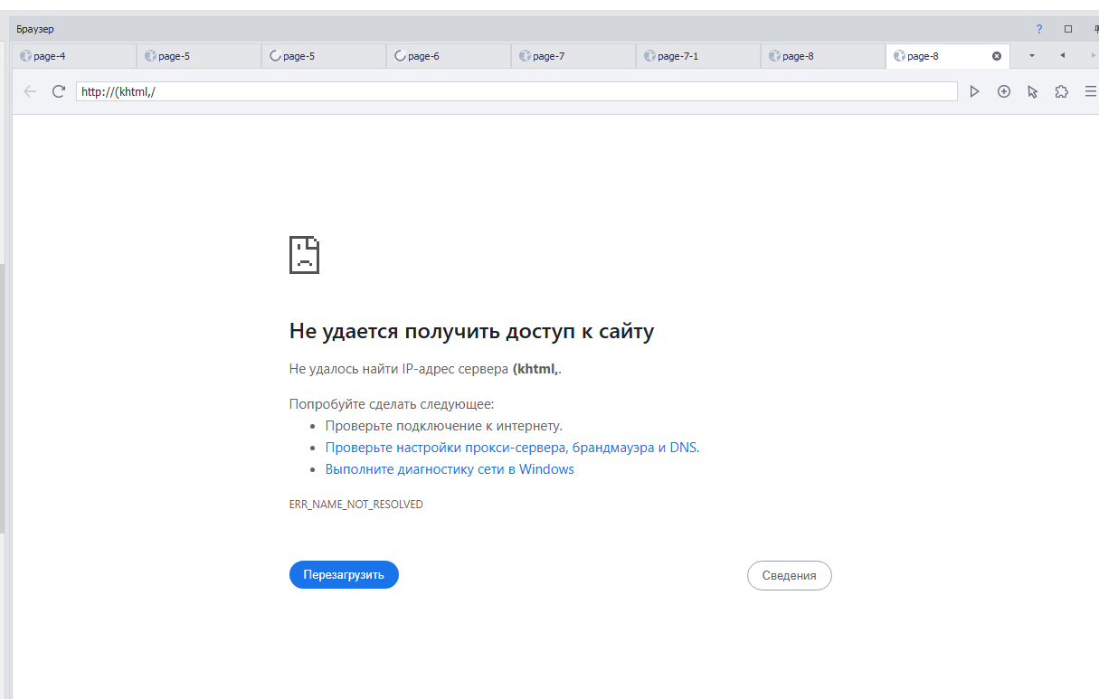This screenshot has height=699, width=1099.
Task: Click heading Не удается получить доступ к сайту
Action: (x=471, y=331)
